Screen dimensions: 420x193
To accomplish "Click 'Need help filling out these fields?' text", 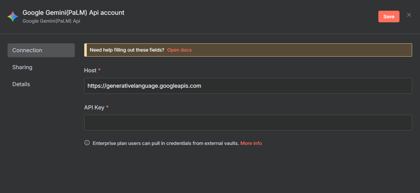I will click(127, 50).
